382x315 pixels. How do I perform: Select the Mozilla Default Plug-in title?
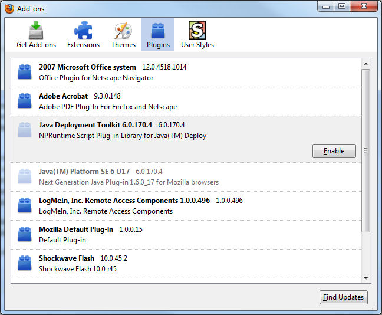pyautogui.click(x=76, y=229)
